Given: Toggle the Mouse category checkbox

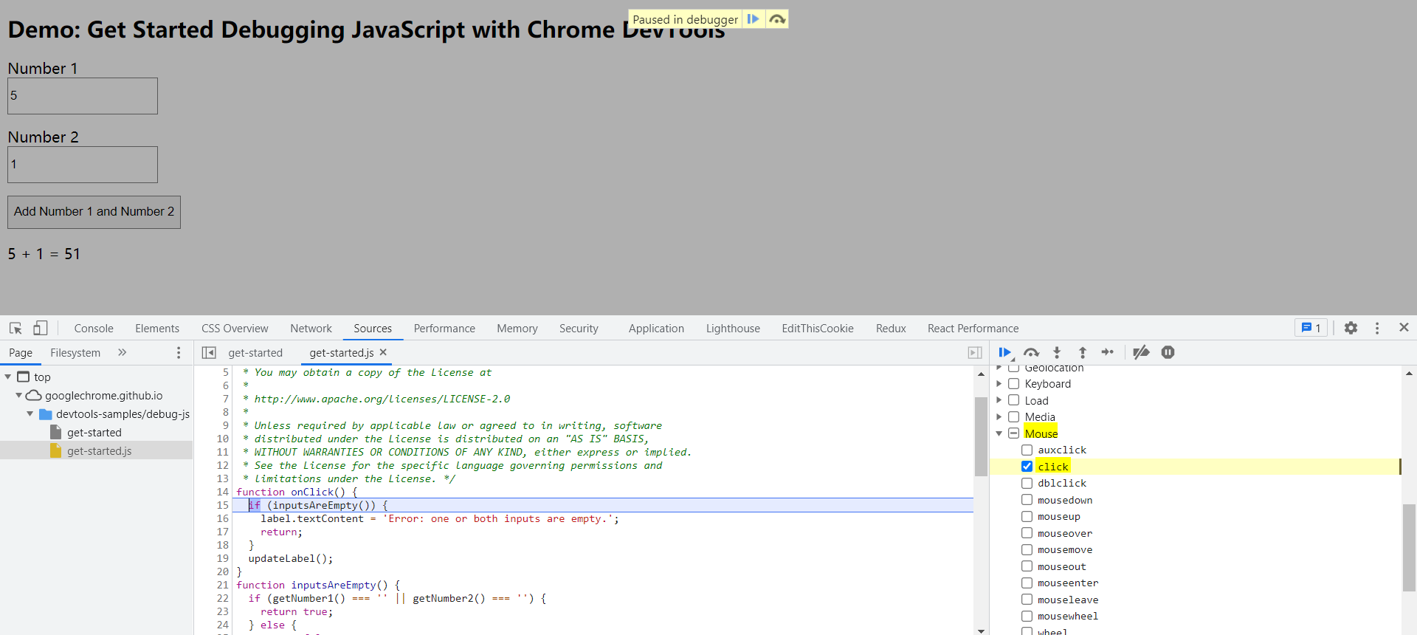Looking at the screenshot, I should coord(1014,433).
